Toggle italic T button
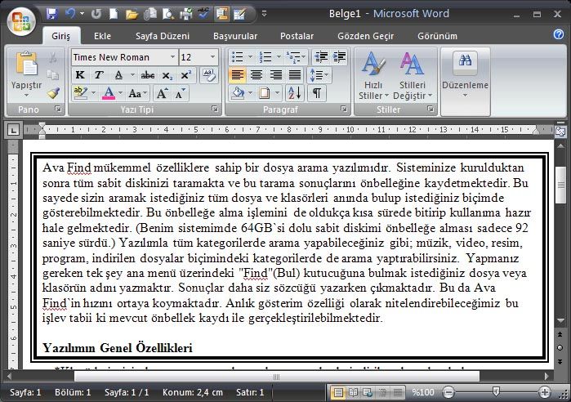Image resolution: width=571 pixels, height=402 pixels. [98, 75]
